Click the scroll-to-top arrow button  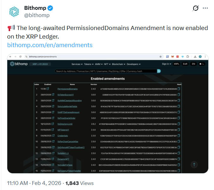tap(194, 164)
